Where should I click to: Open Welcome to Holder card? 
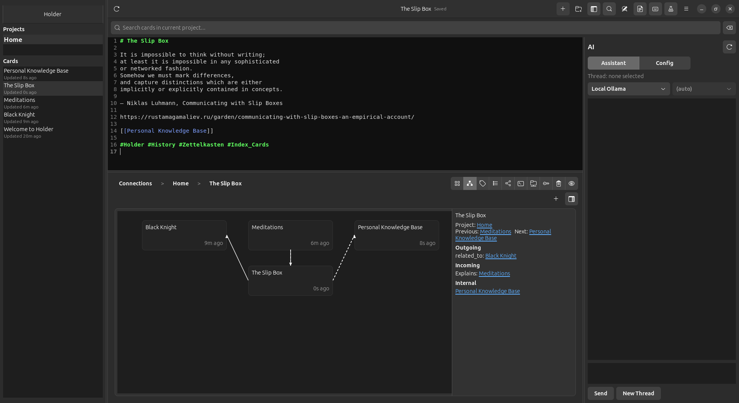point(53,132)
